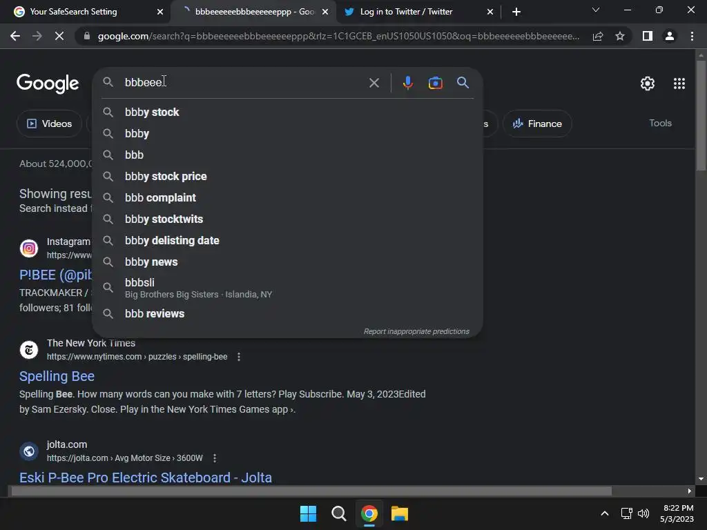Choose the plain bbb suggestion
Image resolution: width=707 pixels, height=530 pixels.
click(287, 155)
